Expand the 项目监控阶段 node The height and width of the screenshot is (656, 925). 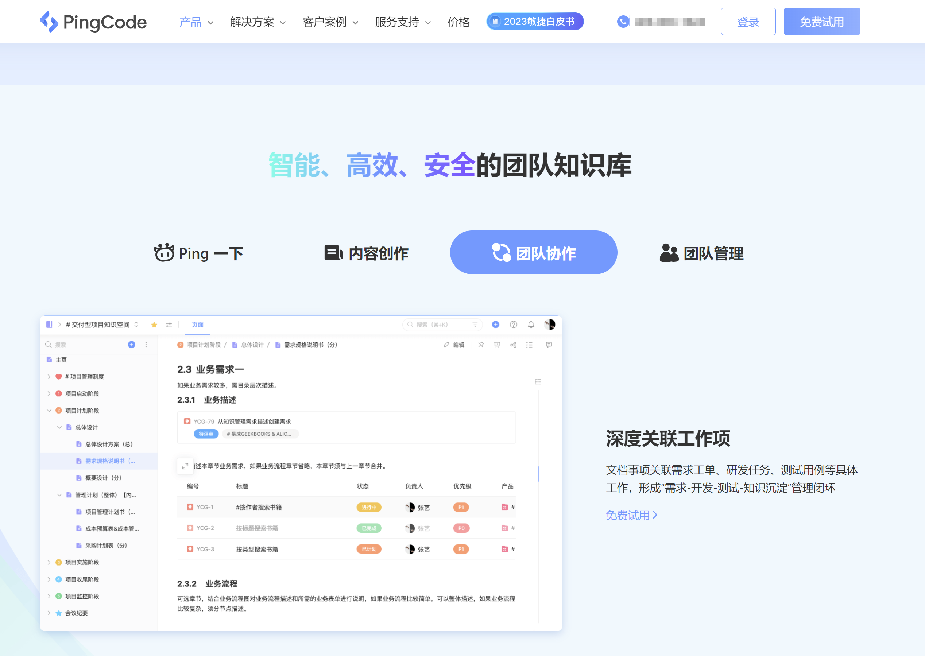(49, 596)
